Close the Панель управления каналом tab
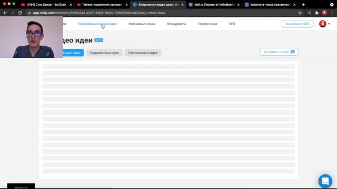This screenshot has height=189, width=337. [126, 5]
